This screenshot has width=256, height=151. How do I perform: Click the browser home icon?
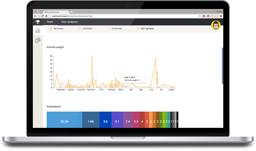(x=46, y=16)
